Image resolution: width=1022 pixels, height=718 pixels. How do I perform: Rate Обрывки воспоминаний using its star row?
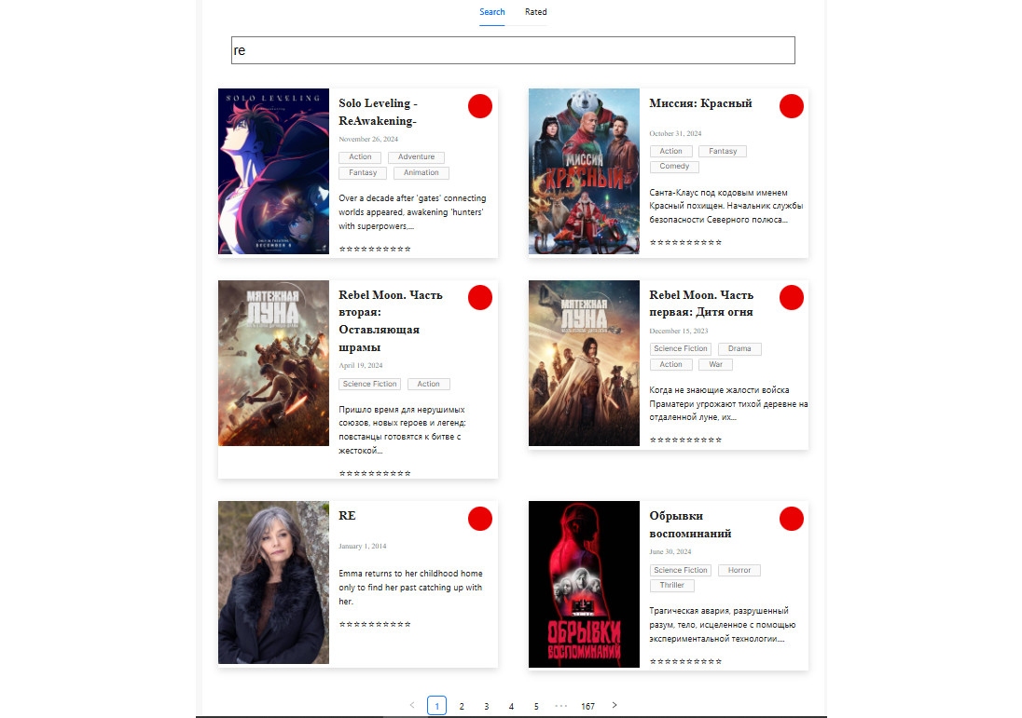click(685, 661)
